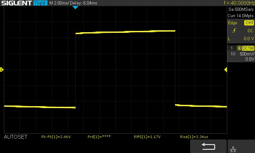Click the channel offset 0.0V value

click(250, 59)
